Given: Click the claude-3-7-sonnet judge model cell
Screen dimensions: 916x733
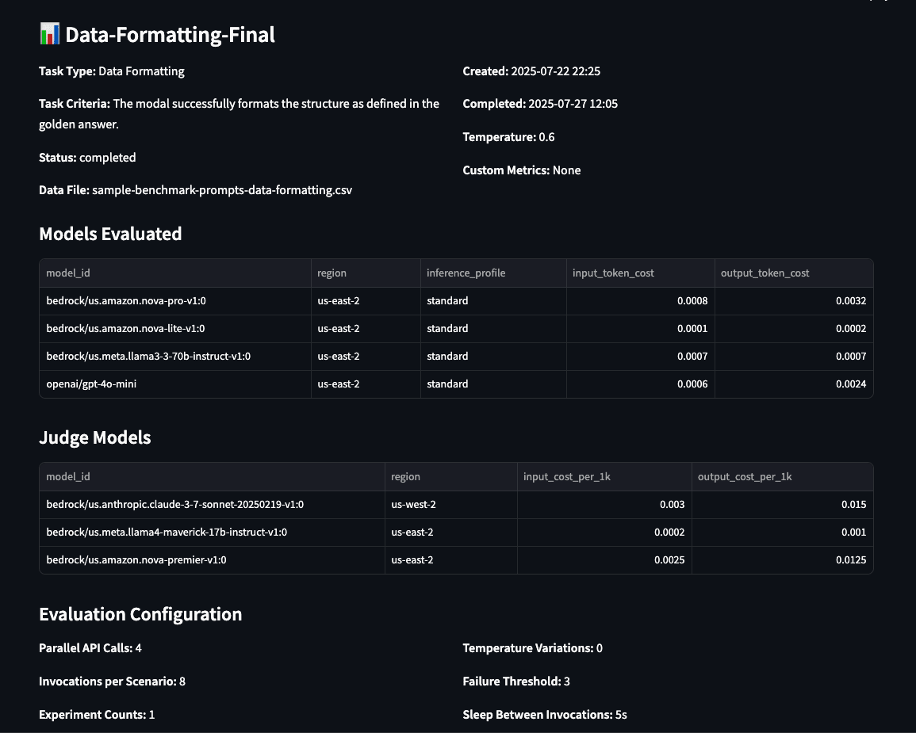Looking at the screenshot, I should pos(175,505).
